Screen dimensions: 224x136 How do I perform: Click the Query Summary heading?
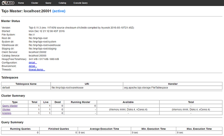pyautogui.click(x=12, y=122)
